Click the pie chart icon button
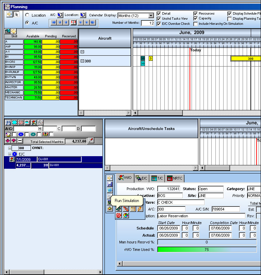The width and height of the screenshot is (261, 275). (126, 215)
